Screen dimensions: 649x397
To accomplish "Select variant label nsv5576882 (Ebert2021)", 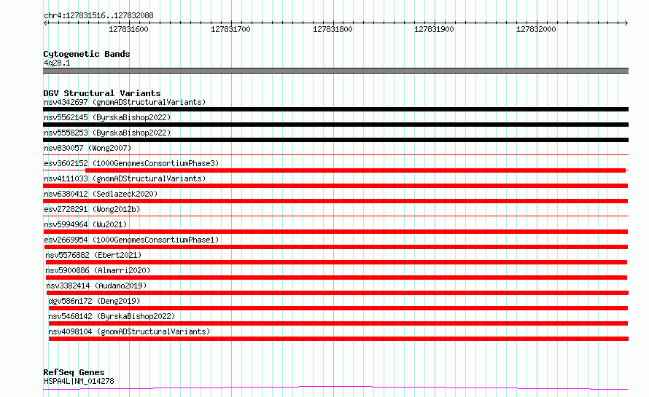I will 93,255.
